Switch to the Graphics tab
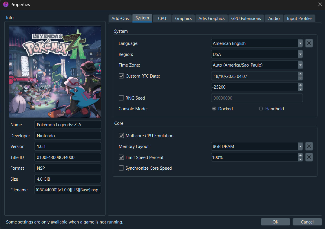The height and width of the screenshot is (229, 325). (183, 19)
